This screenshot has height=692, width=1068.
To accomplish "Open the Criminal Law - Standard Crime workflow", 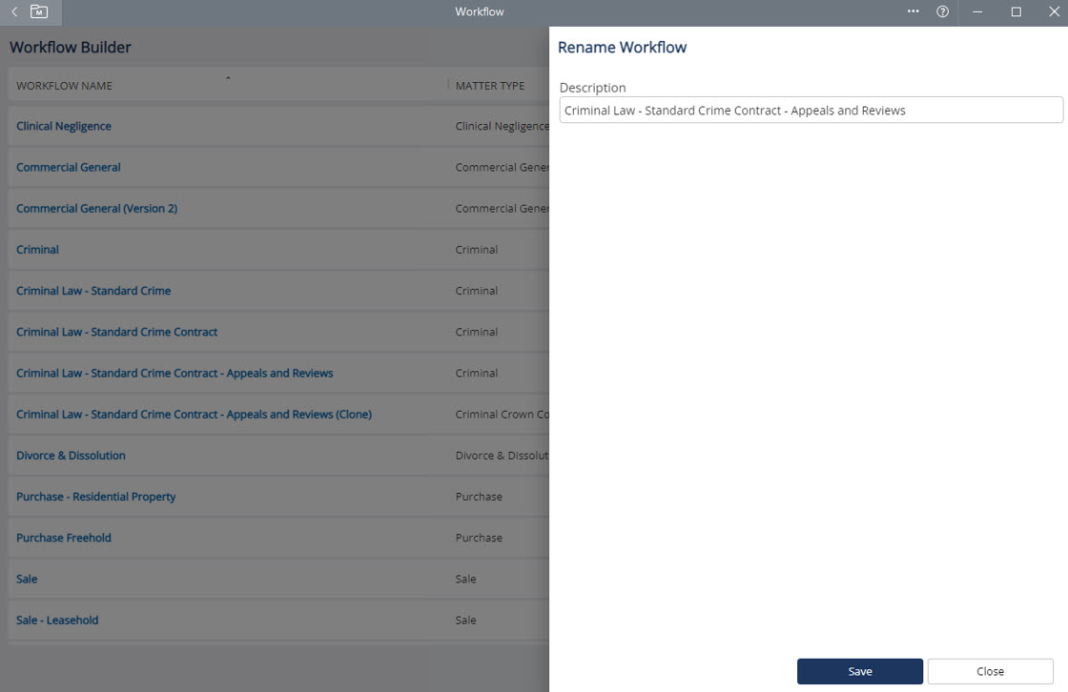I will [93, 291].
